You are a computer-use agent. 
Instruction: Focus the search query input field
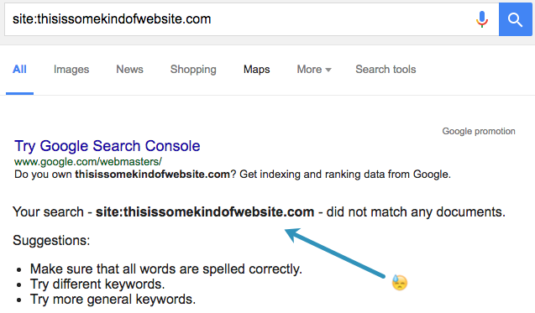point(239,19)
